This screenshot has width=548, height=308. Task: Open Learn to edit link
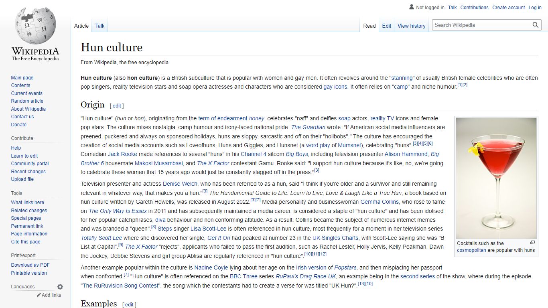coord(24,156)
